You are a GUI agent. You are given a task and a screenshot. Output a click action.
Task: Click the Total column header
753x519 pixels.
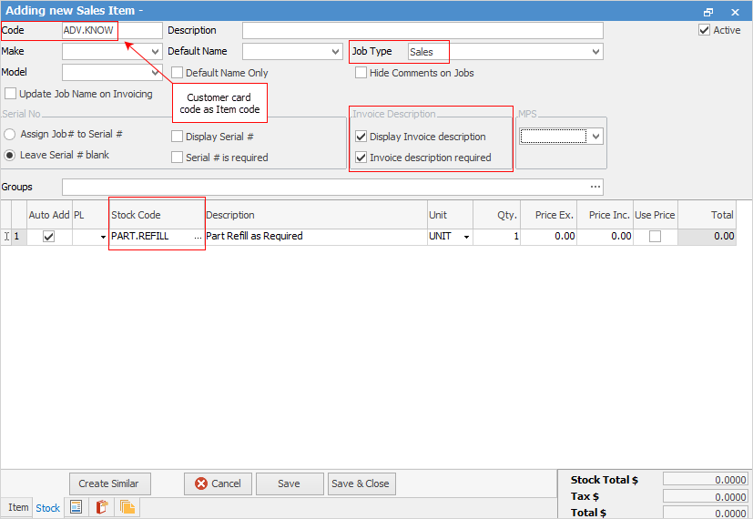tap(707, 215)
